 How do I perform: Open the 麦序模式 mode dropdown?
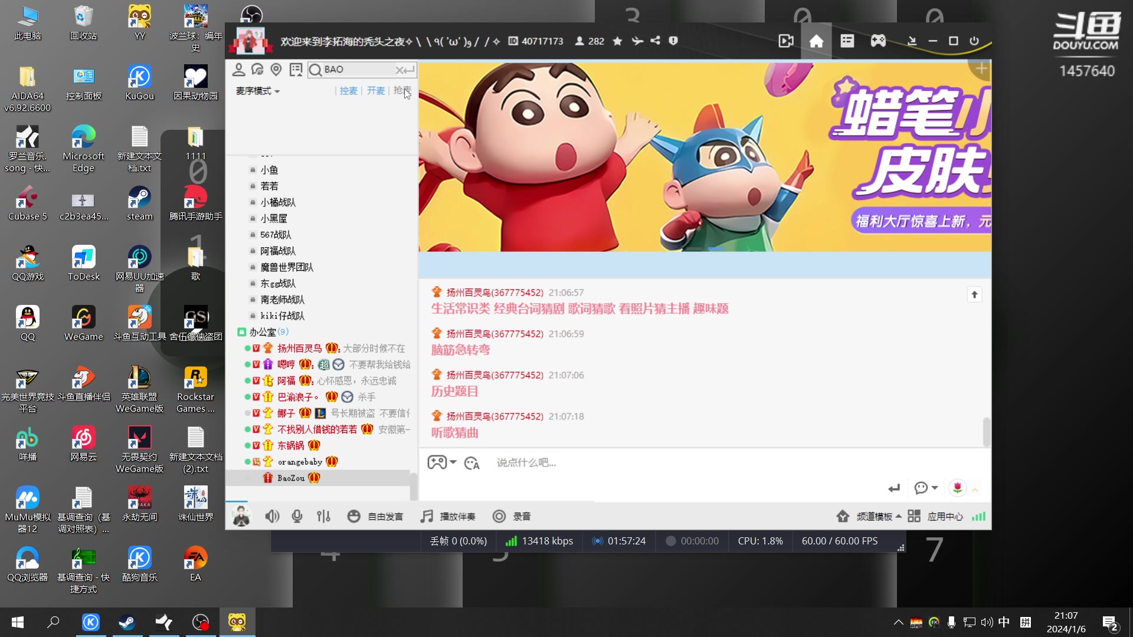(x=257, y=91)
